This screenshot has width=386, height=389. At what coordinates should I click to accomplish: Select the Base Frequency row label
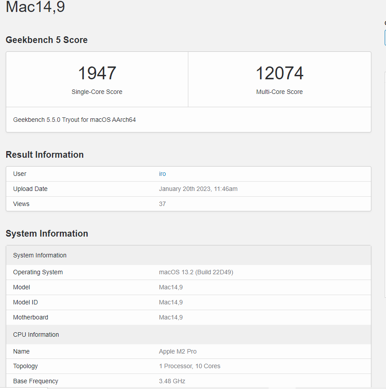coord(35,381)
